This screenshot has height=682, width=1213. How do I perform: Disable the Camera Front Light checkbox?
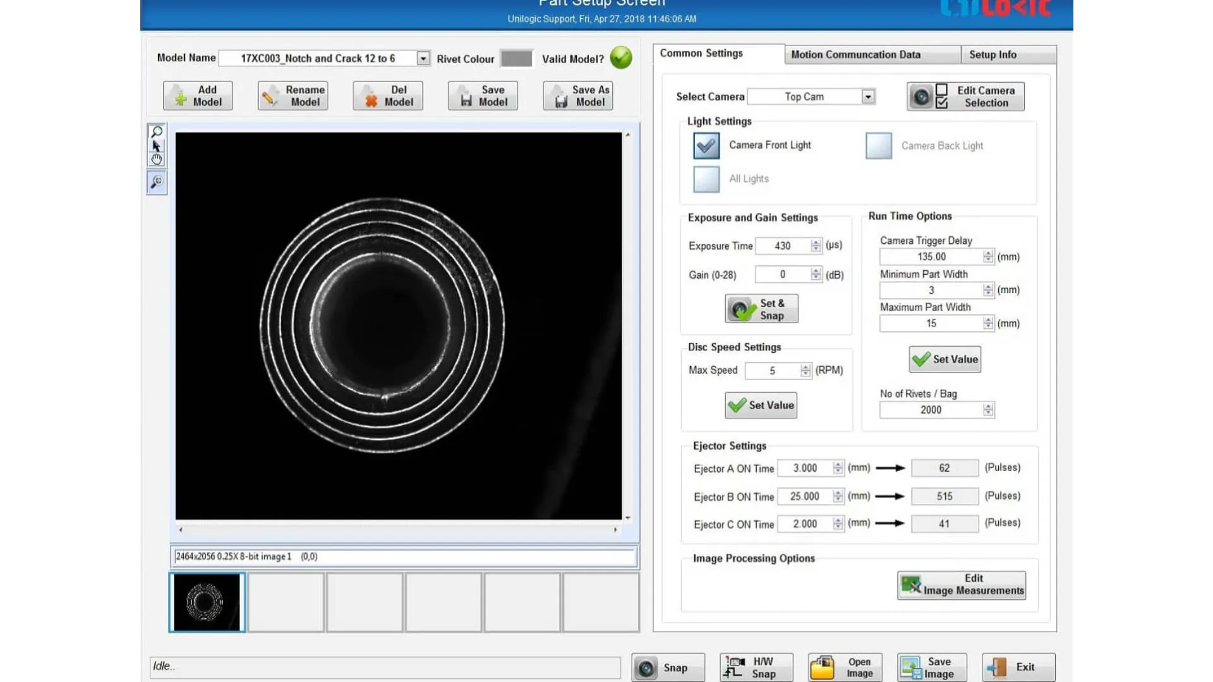point(706,146)
